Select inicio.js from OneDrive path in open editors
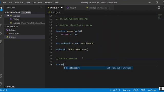 click(x=25, y=23)
